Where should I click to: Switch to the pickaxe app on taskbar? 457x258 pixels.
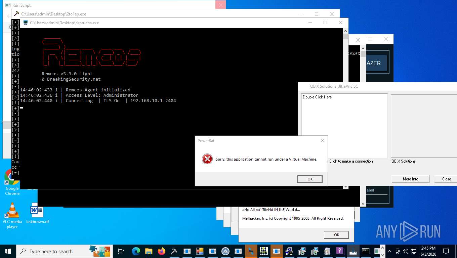(x=174, y=251)
